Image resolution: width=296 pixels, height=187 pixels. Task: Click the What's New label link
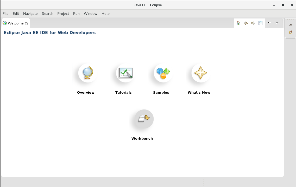pyautogui.click(x=199, y=92)
